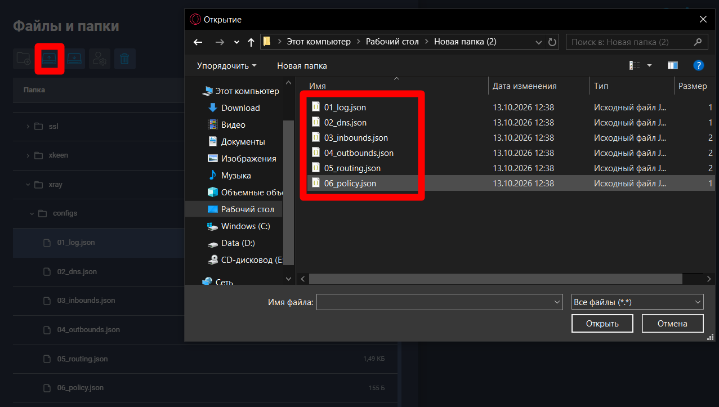
Task: Collapse the xray folder in the file tree
Action: click(x=28, y=185)
